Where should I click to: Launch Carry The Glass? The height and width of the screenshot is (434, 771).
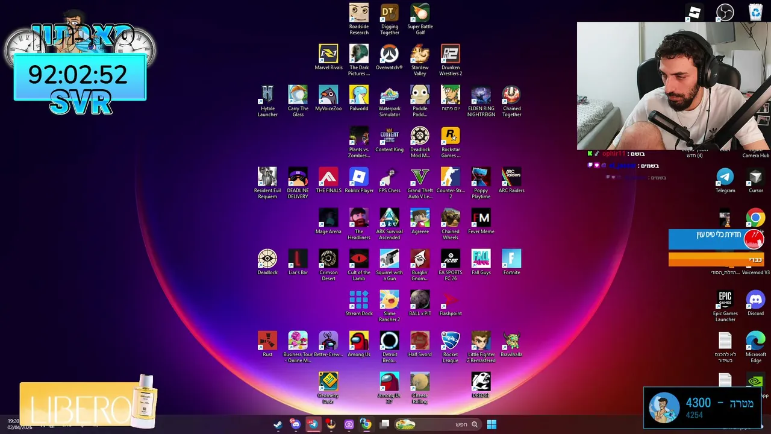click(x=298, y=101)
